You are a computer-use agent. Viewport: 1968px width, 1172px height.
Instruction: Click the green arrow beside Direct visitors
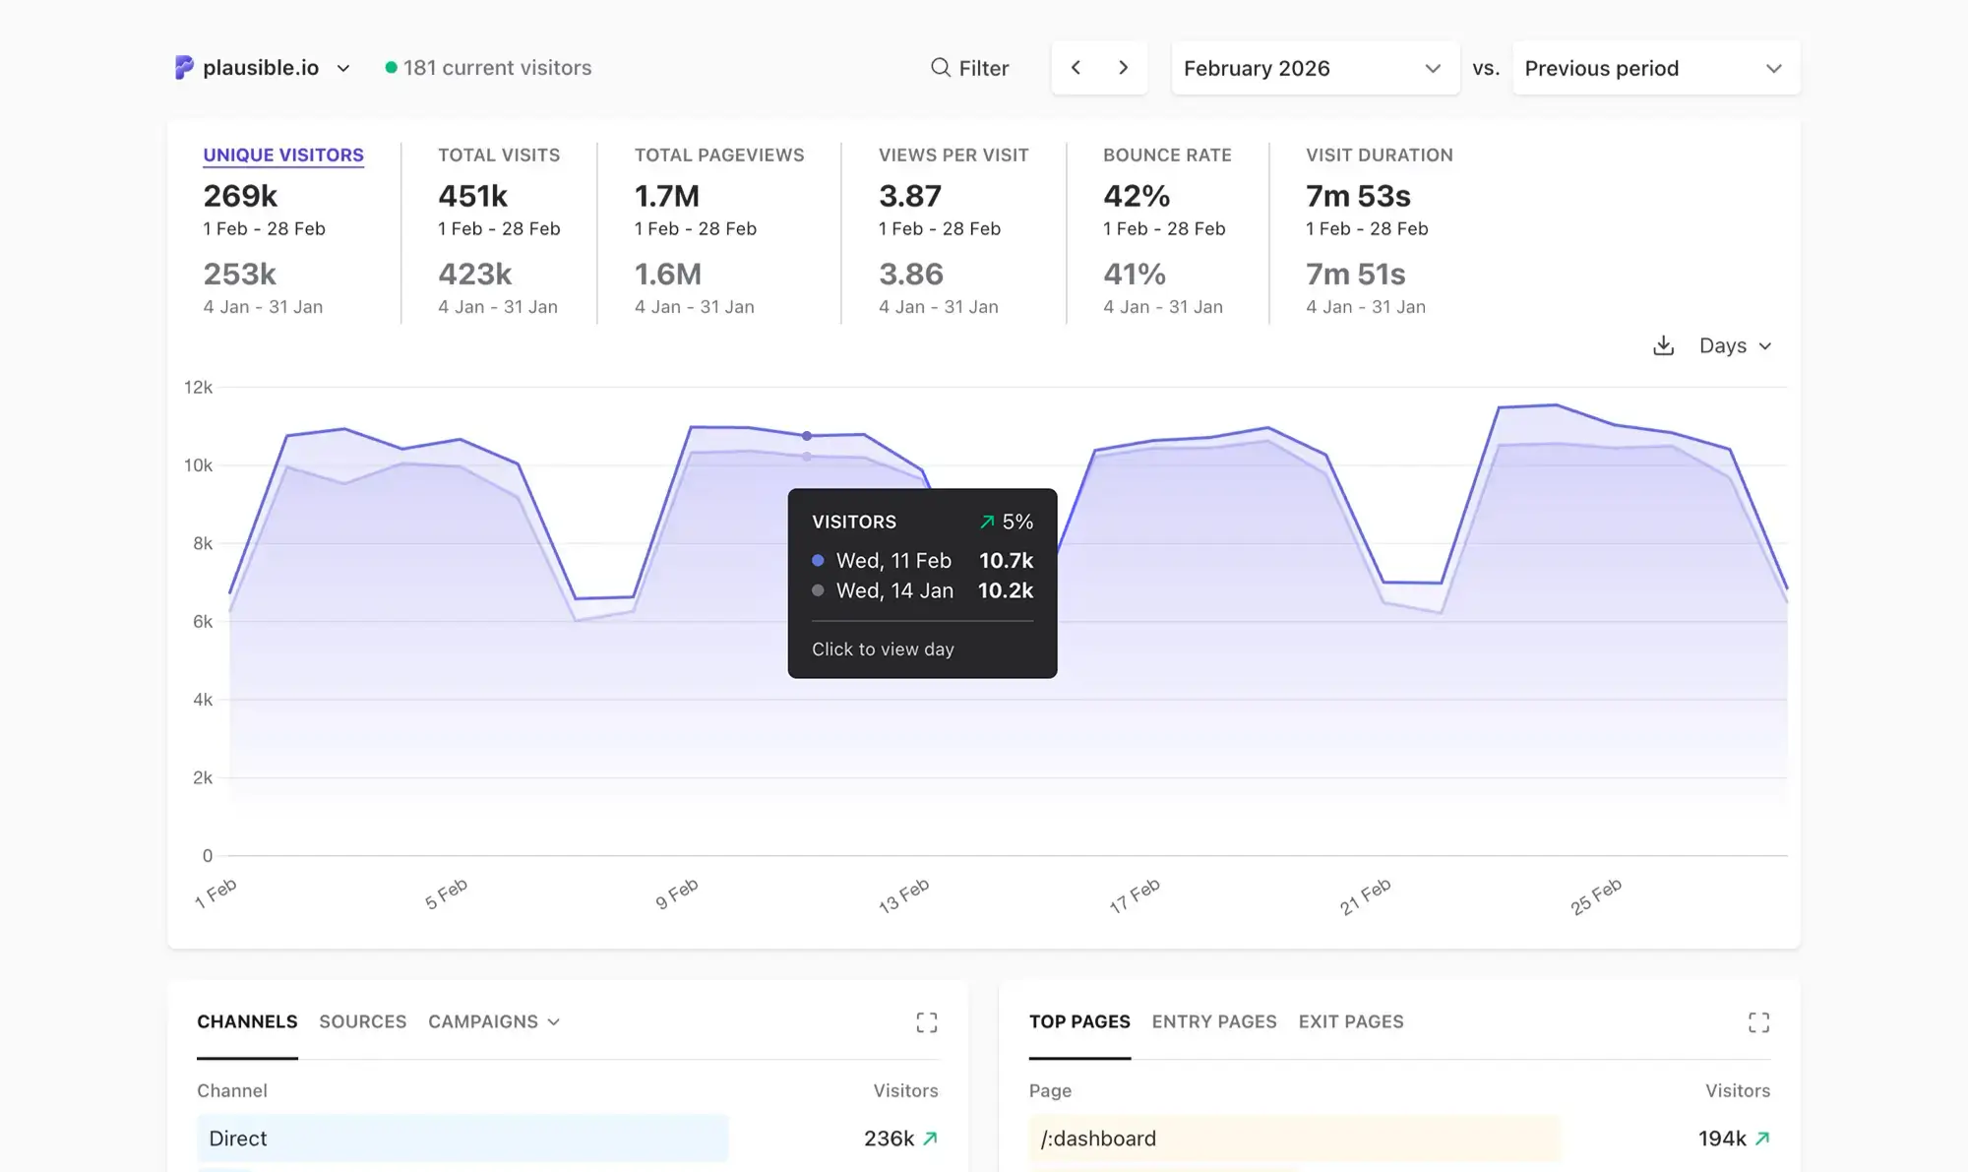(x=930, y=1139)
